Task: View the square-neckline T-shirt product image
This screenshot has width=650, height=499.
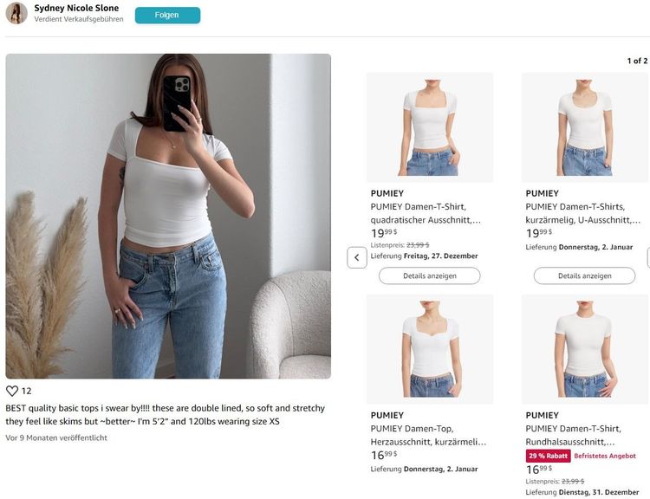Action: (430, 126)
